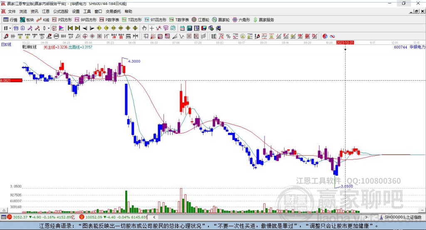Viewport: 426px width, 230px height.
Task: Click the color gradient triangle icon
Action: [x=62, y=28]
